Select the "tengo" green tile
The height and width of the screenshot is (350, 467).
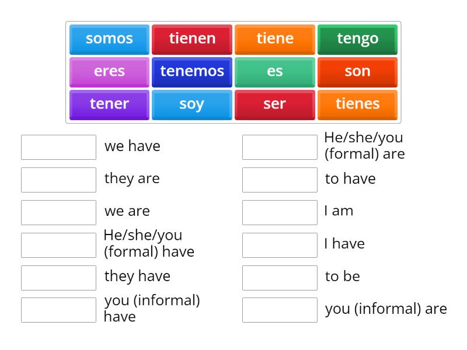[357, 38]
